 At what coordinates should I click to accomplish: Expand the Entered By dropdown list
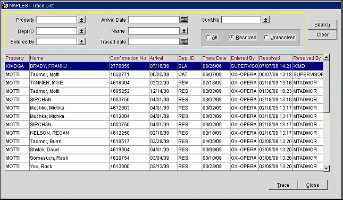pos(81,41)
